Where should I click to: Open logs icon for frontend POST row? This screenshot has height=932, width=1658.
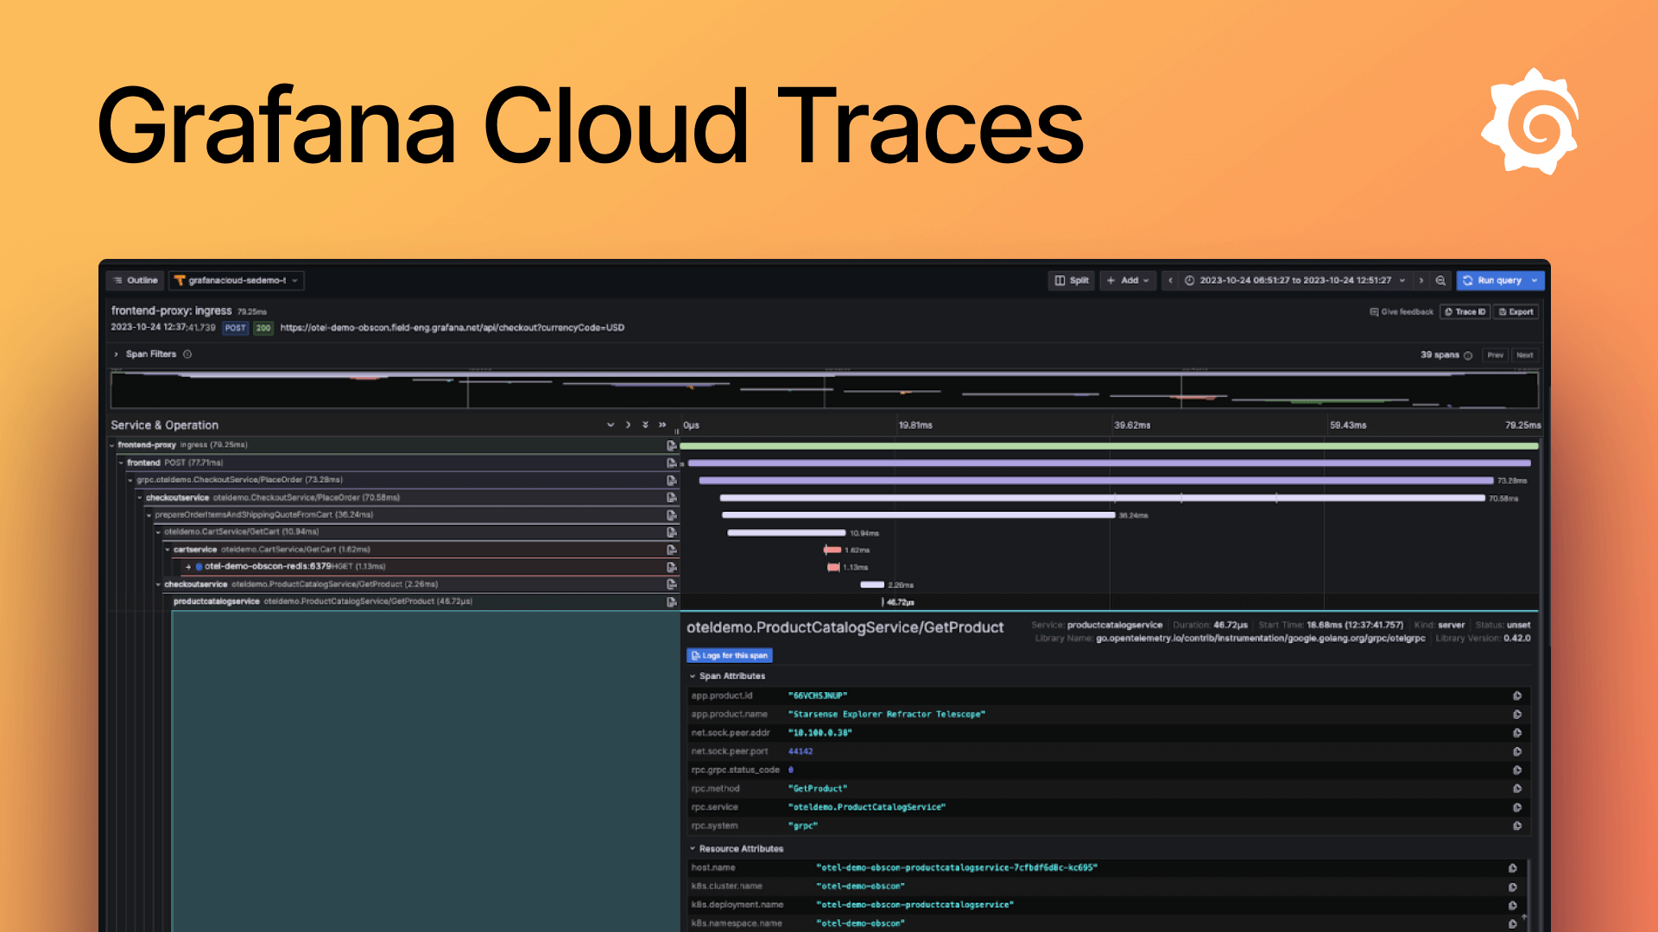click(x=671, y=463)
